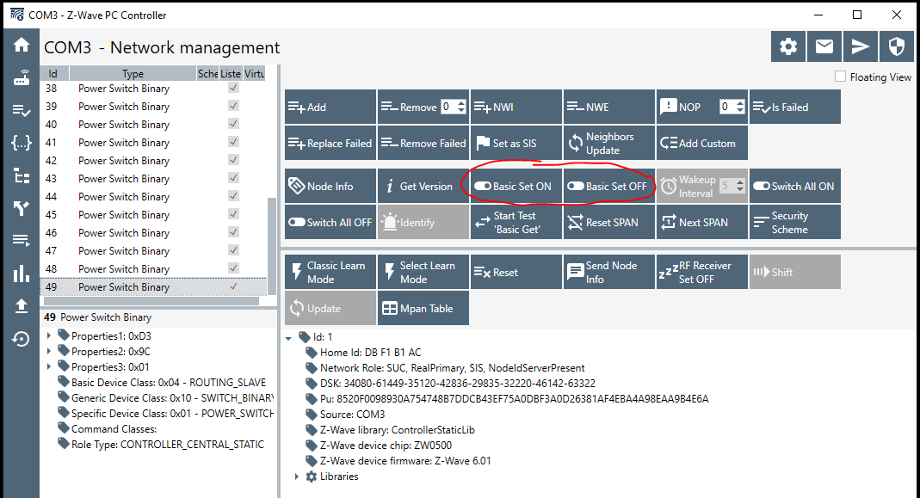Open the envelope mail icon

pos(824,46)
